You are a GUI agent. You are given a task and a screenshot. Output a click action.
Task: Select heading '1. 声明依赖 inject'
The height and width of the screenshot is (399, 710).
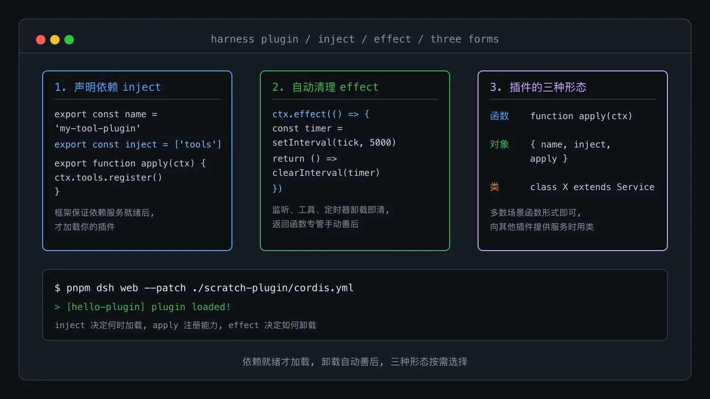(108, 87)
